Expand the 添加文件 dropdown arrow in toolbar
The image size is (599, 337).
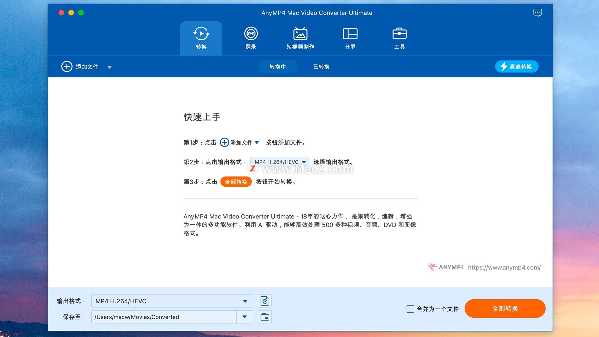110,67
